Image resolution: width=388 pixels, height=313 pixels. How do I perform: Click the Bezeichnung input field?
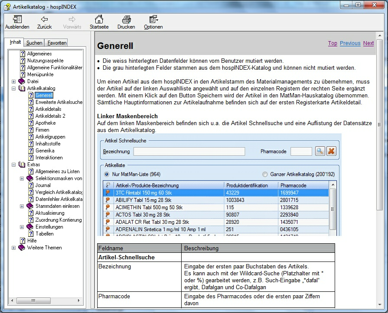[189, 152]
